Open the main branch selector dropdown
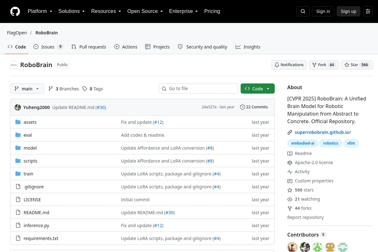This screenshot has width=378, height=252. [27, 89]
